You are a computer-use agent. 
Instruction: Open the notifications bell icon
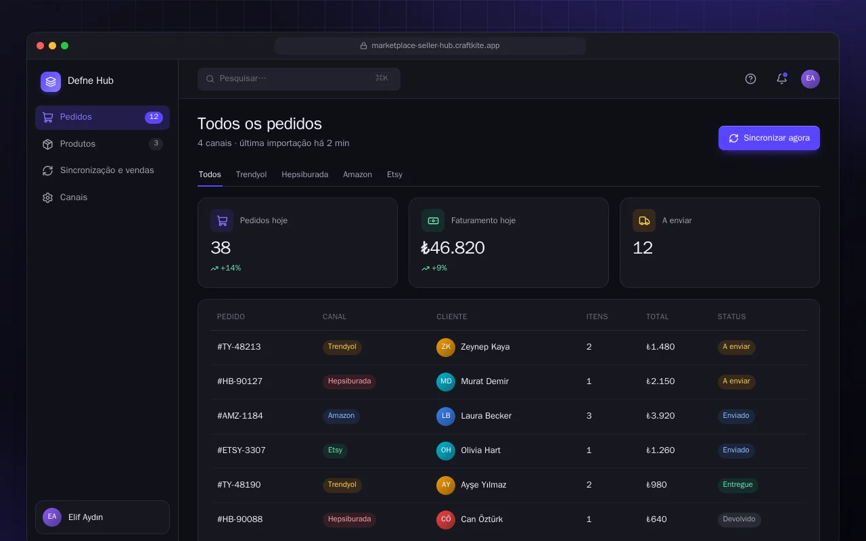click(x=781, y=79)
